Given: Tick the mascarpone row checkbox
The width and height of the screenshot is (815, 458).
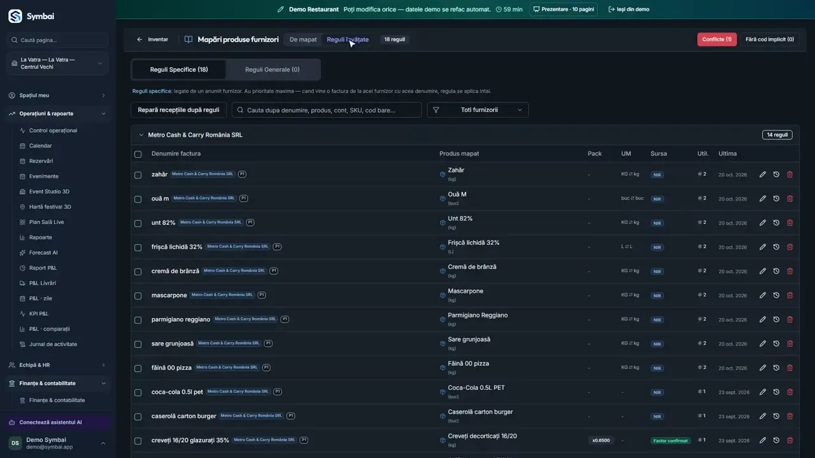Looking at the screenshot, I should 138,296.
